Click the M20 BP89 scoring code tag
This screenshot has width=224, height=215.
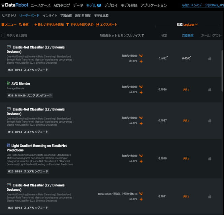tap(28, 172)
